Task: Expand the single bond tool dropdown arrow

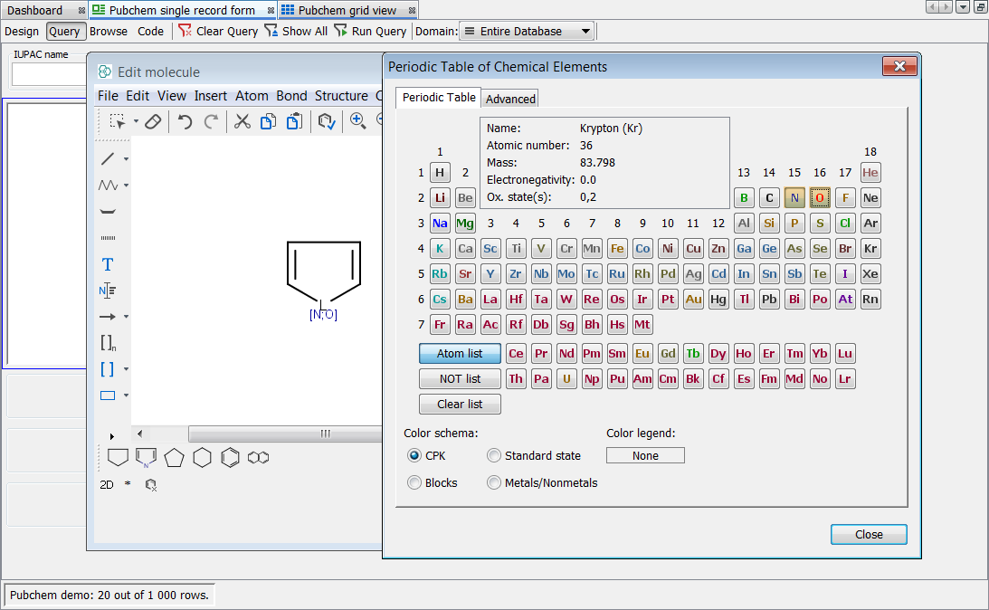Action: point(126,159)
